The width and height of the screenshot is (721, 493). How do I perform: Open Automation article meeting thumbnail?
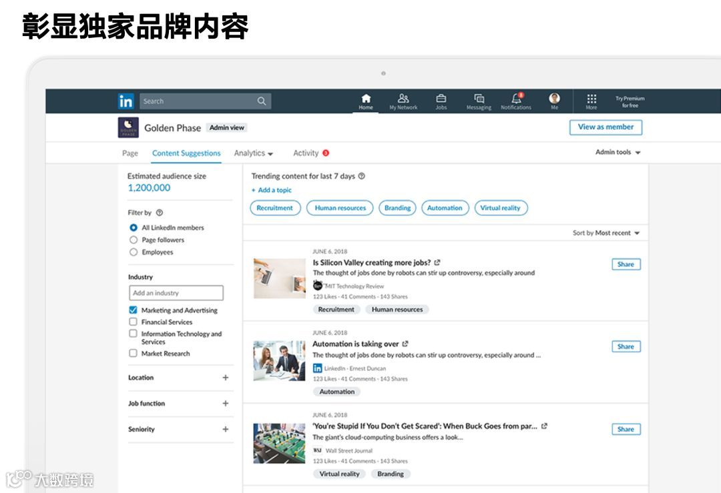pos(280,361)
